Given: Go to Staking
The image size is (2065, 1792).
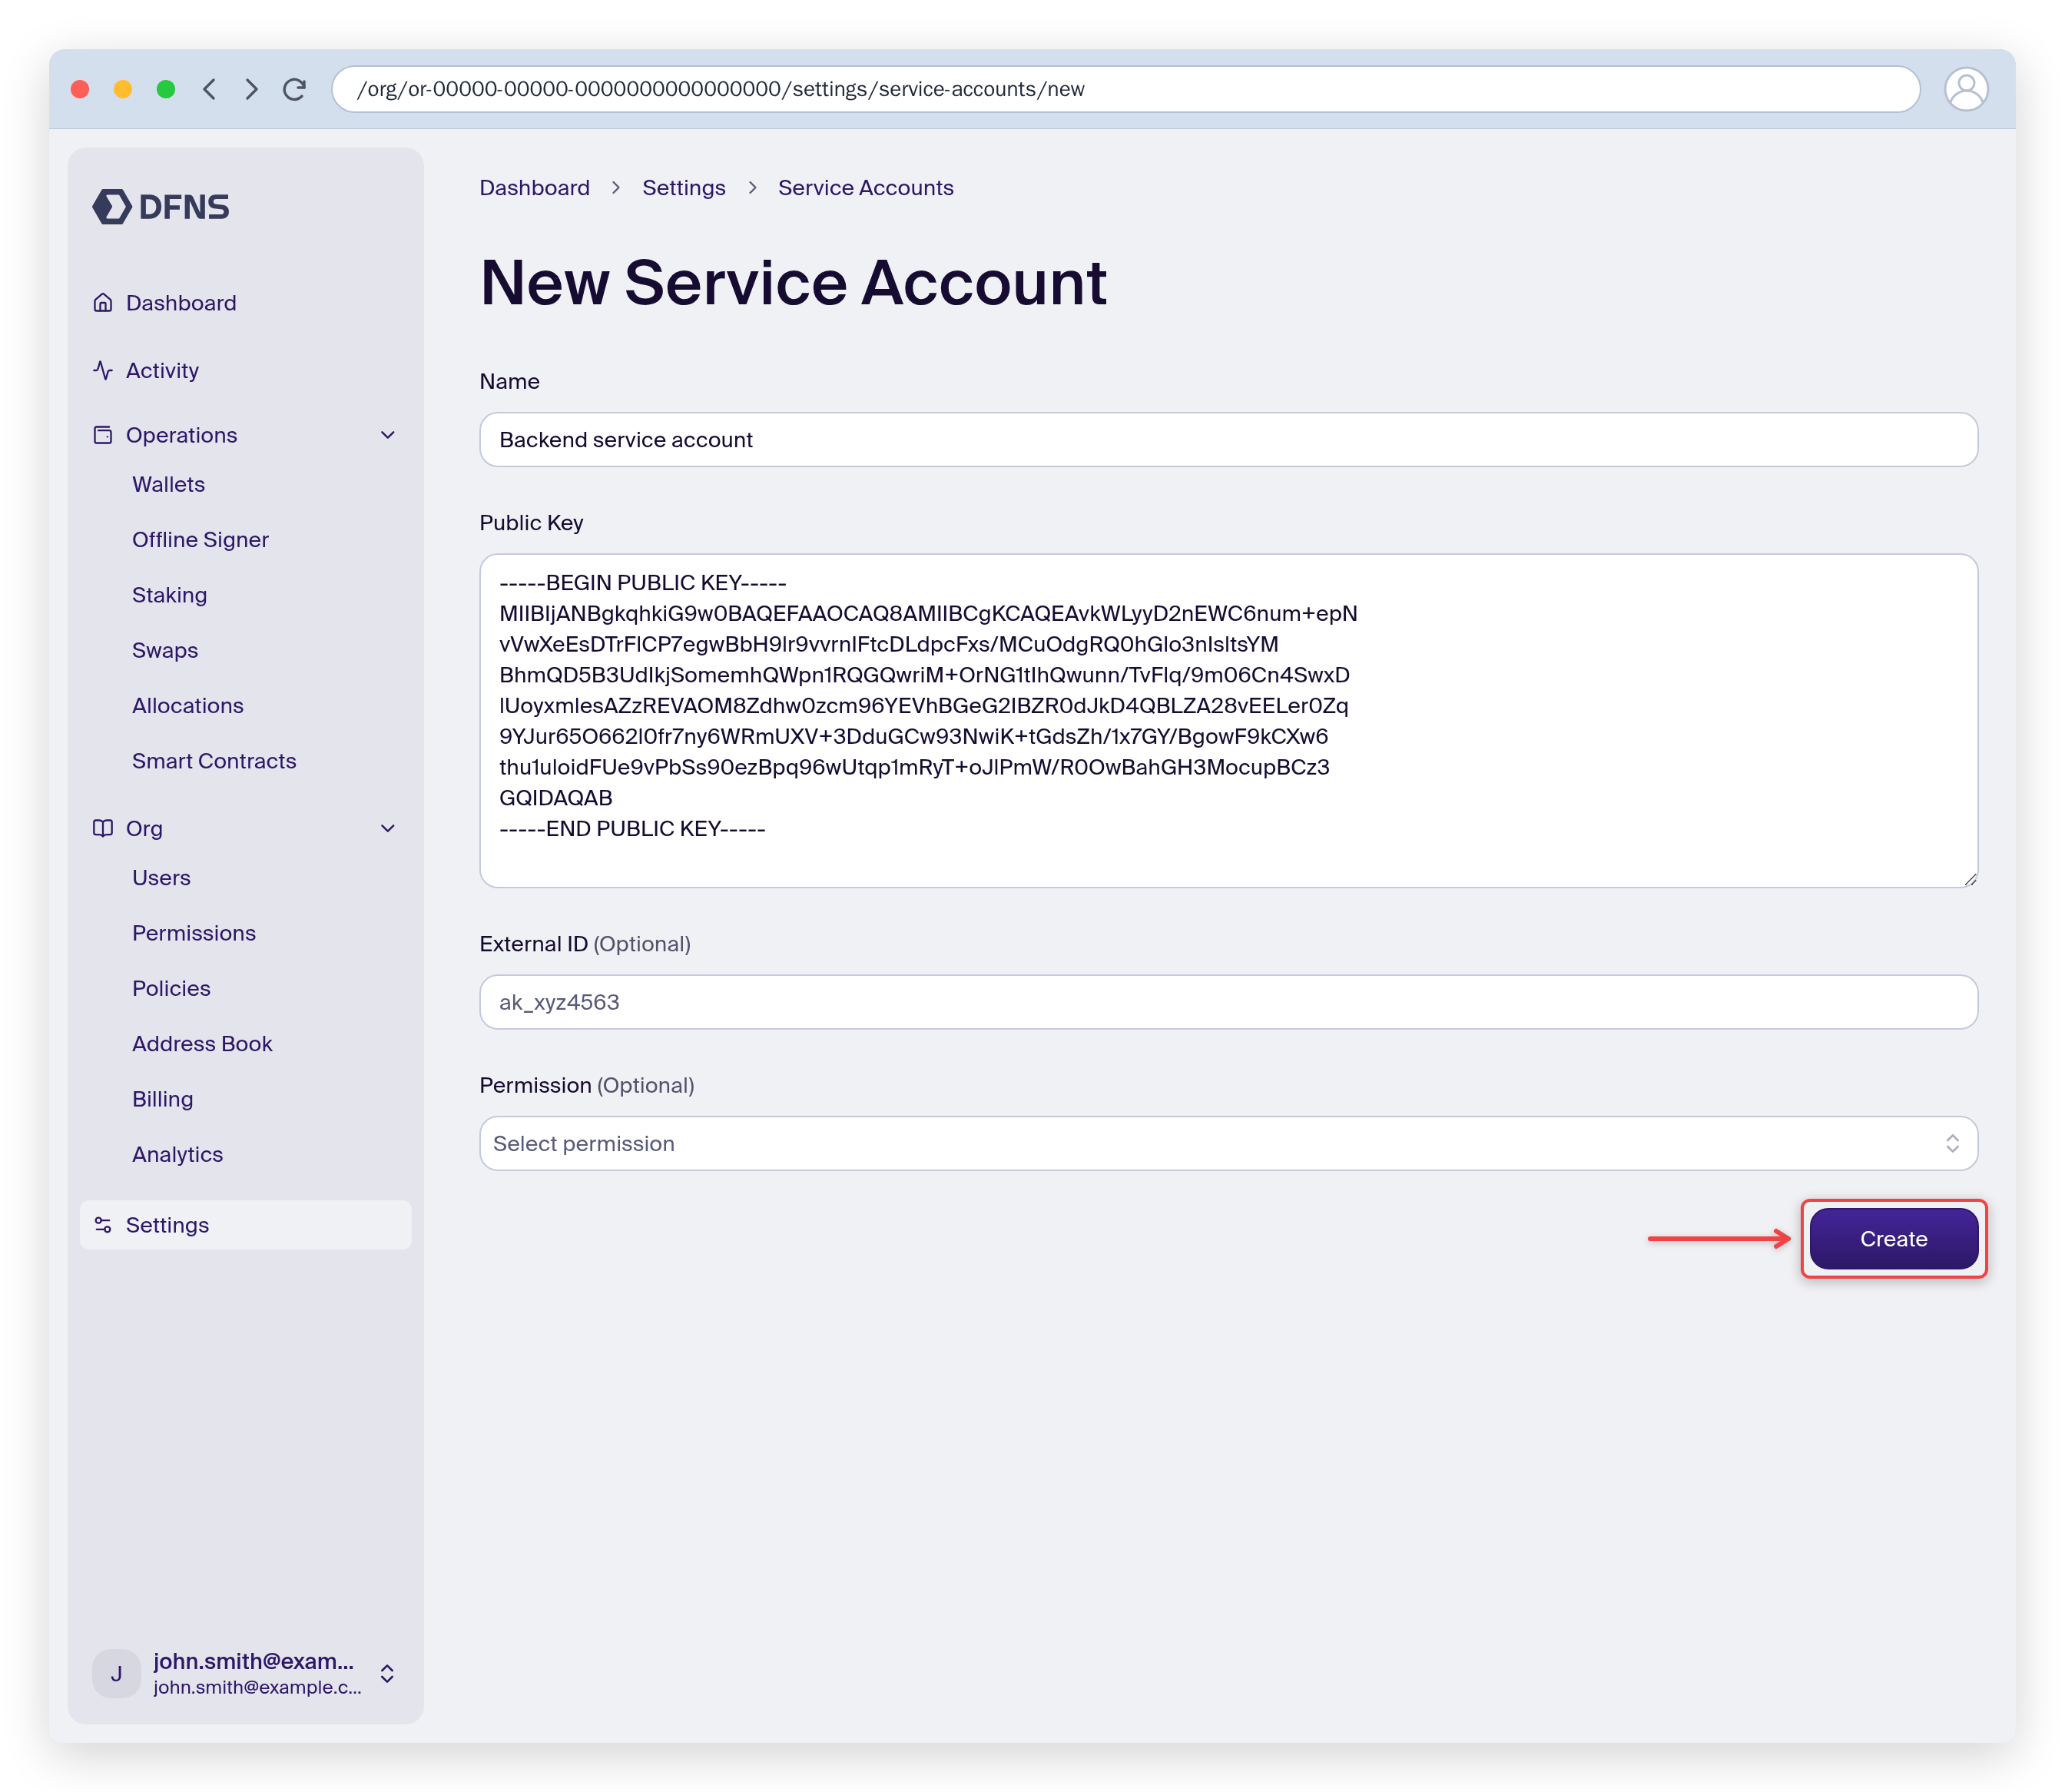Looking at the screenshot, I should pyautogui.click(x=169, y=595).
